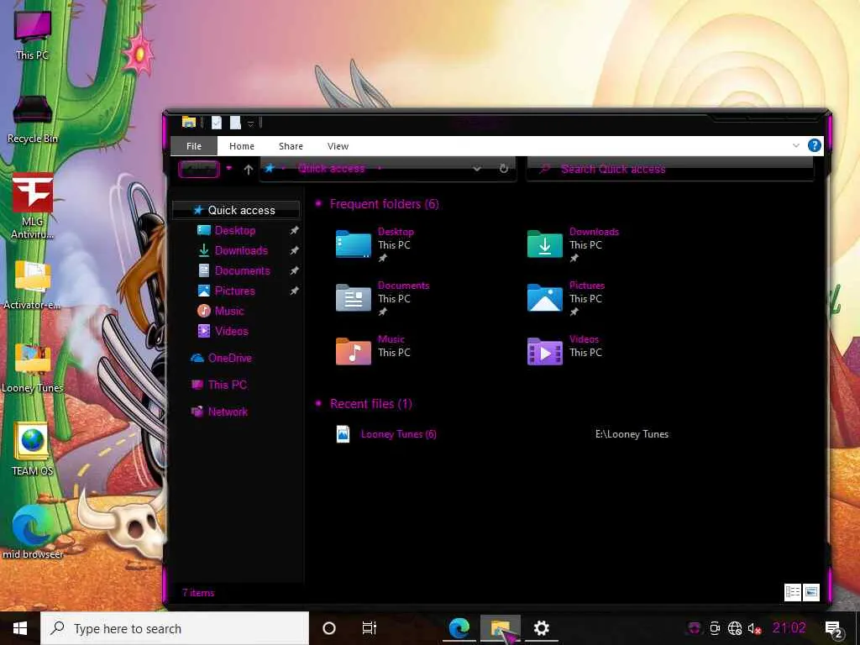
Task: Open Documents in the navigation pane
Action: (x=243, y=270)
